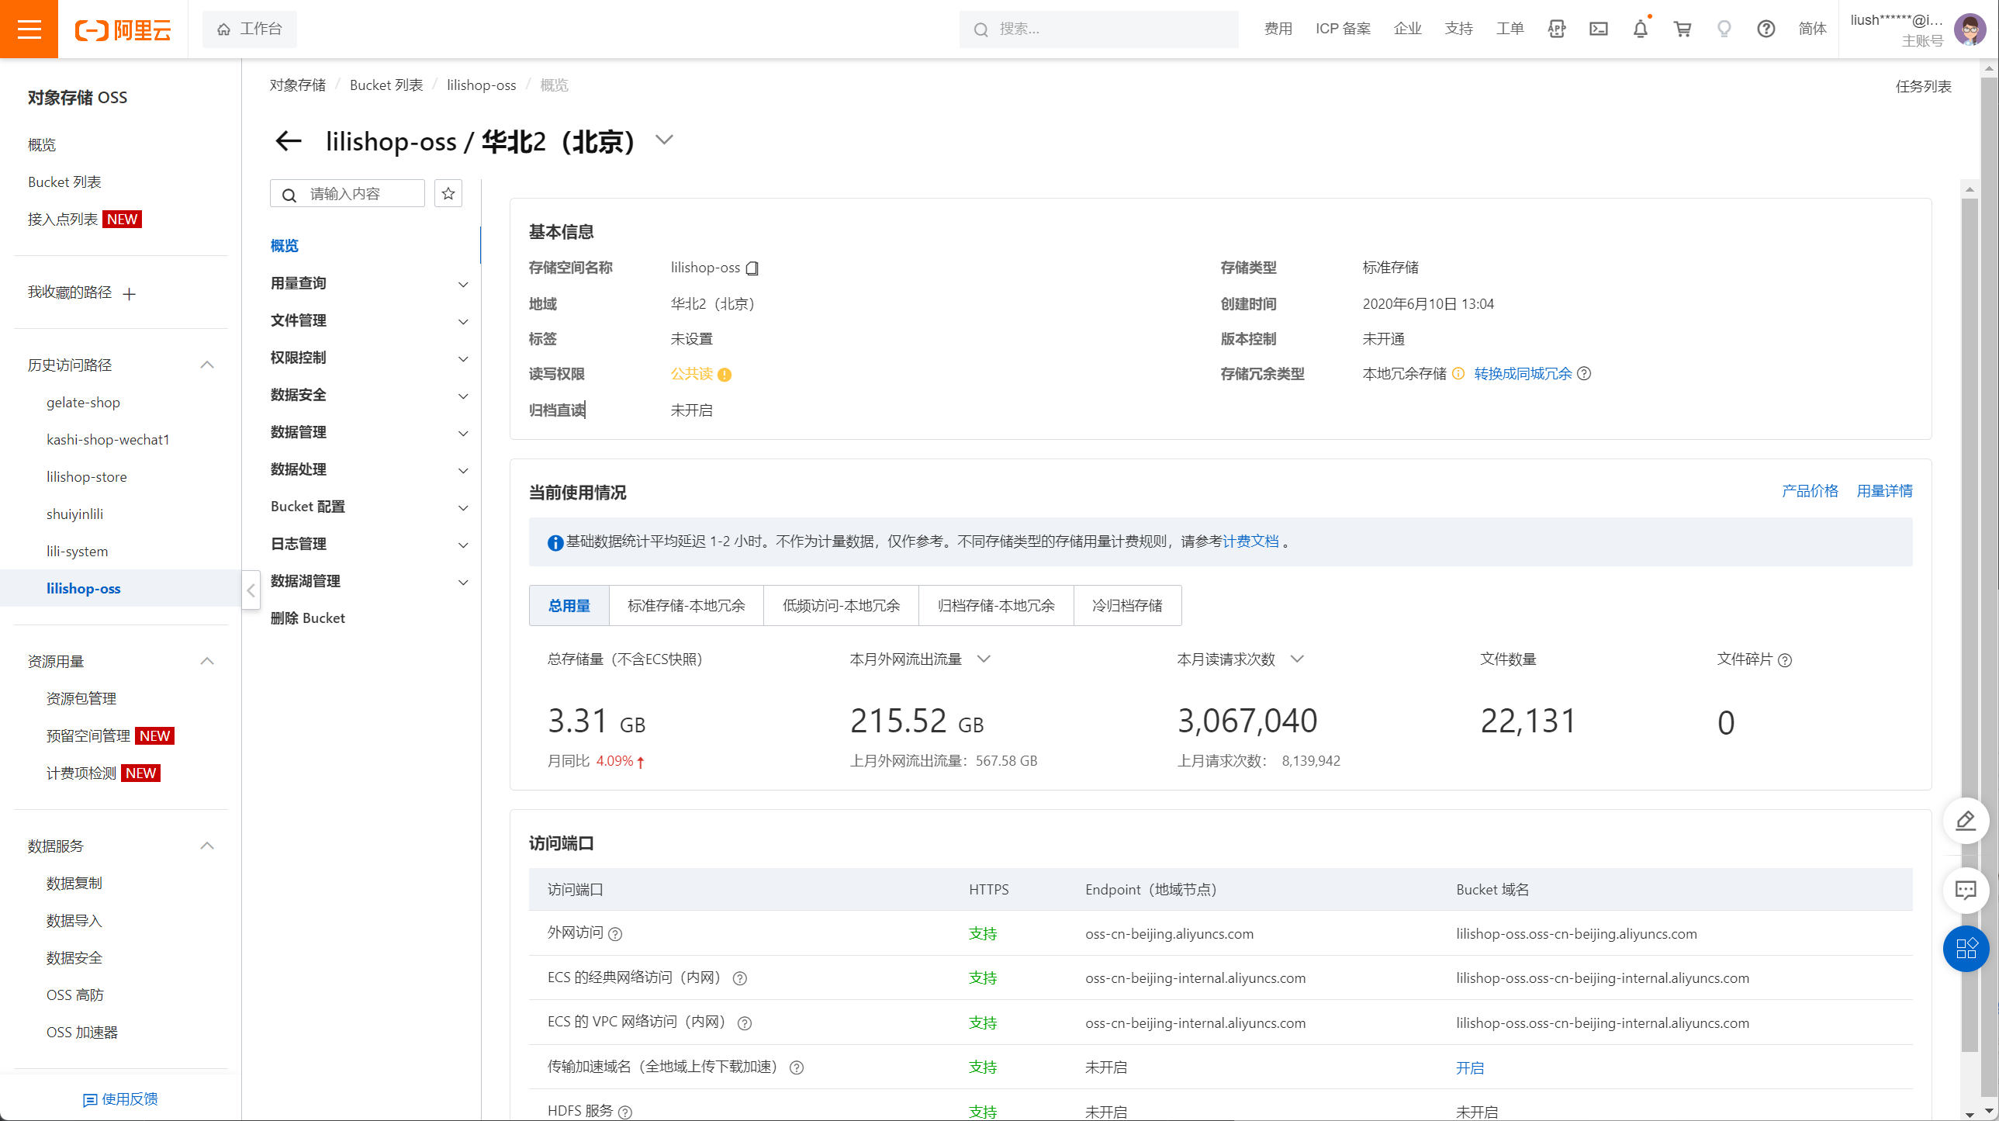This screenshot has height=1121, width=1999.
Task: Collapse 数据服务 section
Action: pyautogui.click(x=207, y=846)
